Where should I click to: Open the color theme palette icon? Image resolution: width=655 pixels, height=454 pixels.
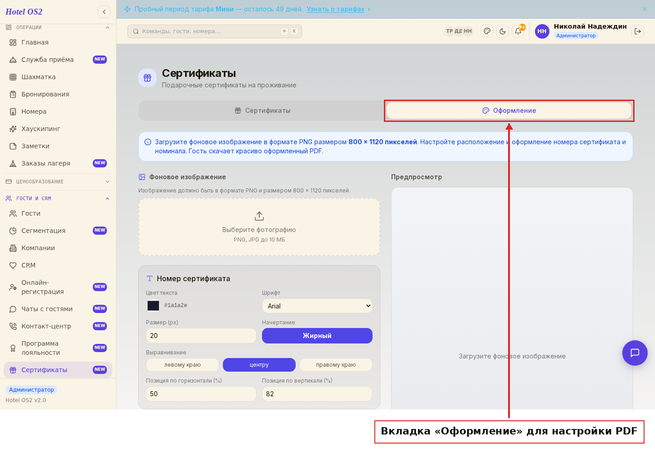487,31
